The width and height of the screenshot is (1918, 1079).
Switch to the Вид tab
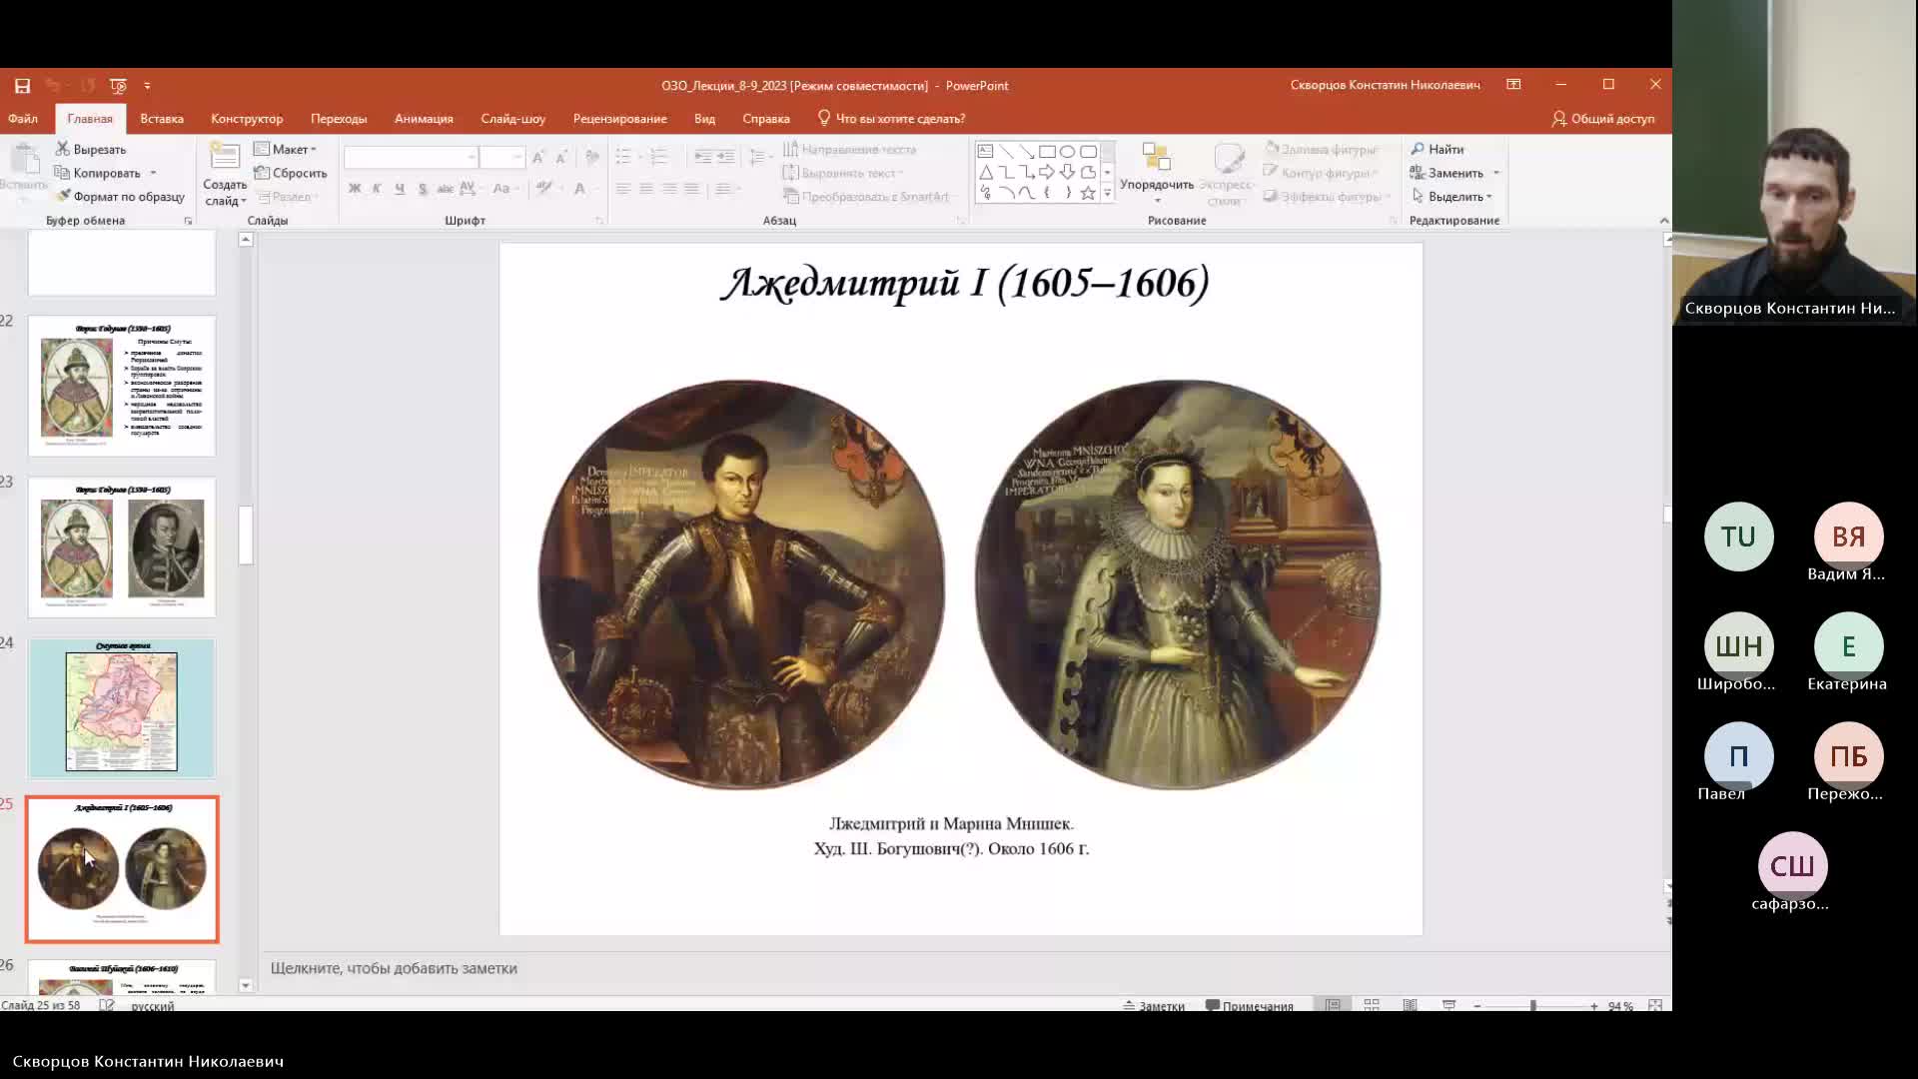[x=704, y=119]
